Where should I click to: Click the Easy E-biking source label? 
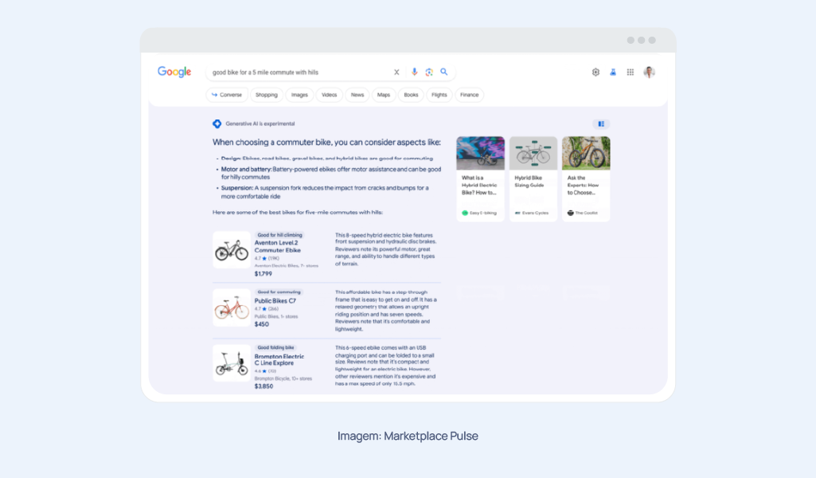pyautogui.click(x=479, y=213)
